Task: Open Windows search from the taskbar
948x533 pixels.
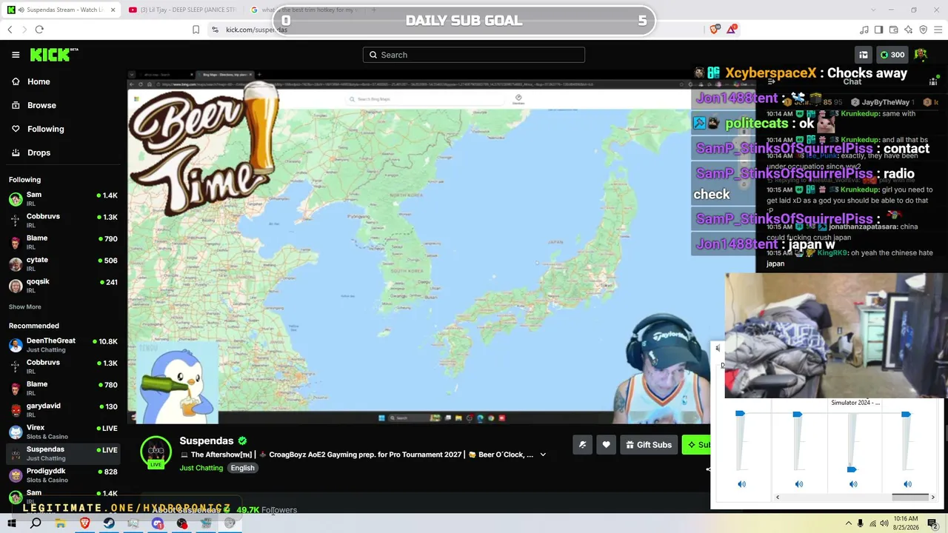Action: tap(36, 523)
